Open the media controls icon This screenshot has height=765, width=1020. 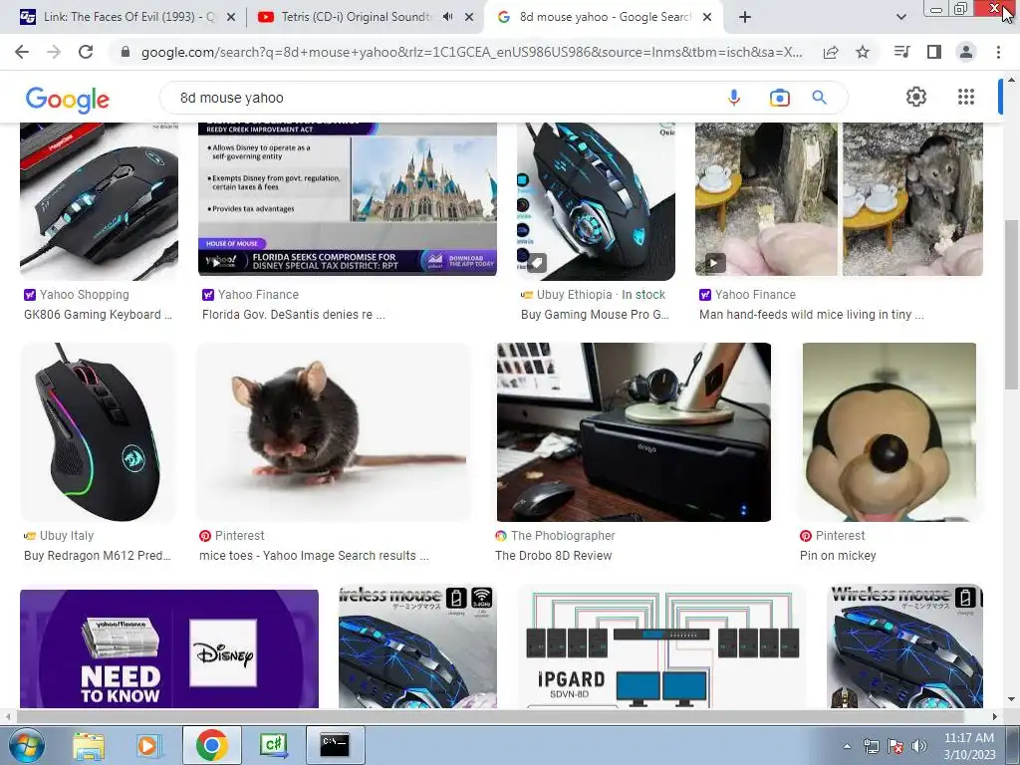[x=901, y=52]
